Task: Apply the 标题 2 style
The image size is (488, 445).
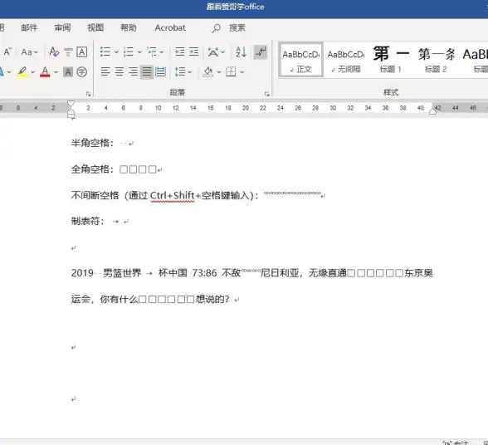Action: point(436,60)
